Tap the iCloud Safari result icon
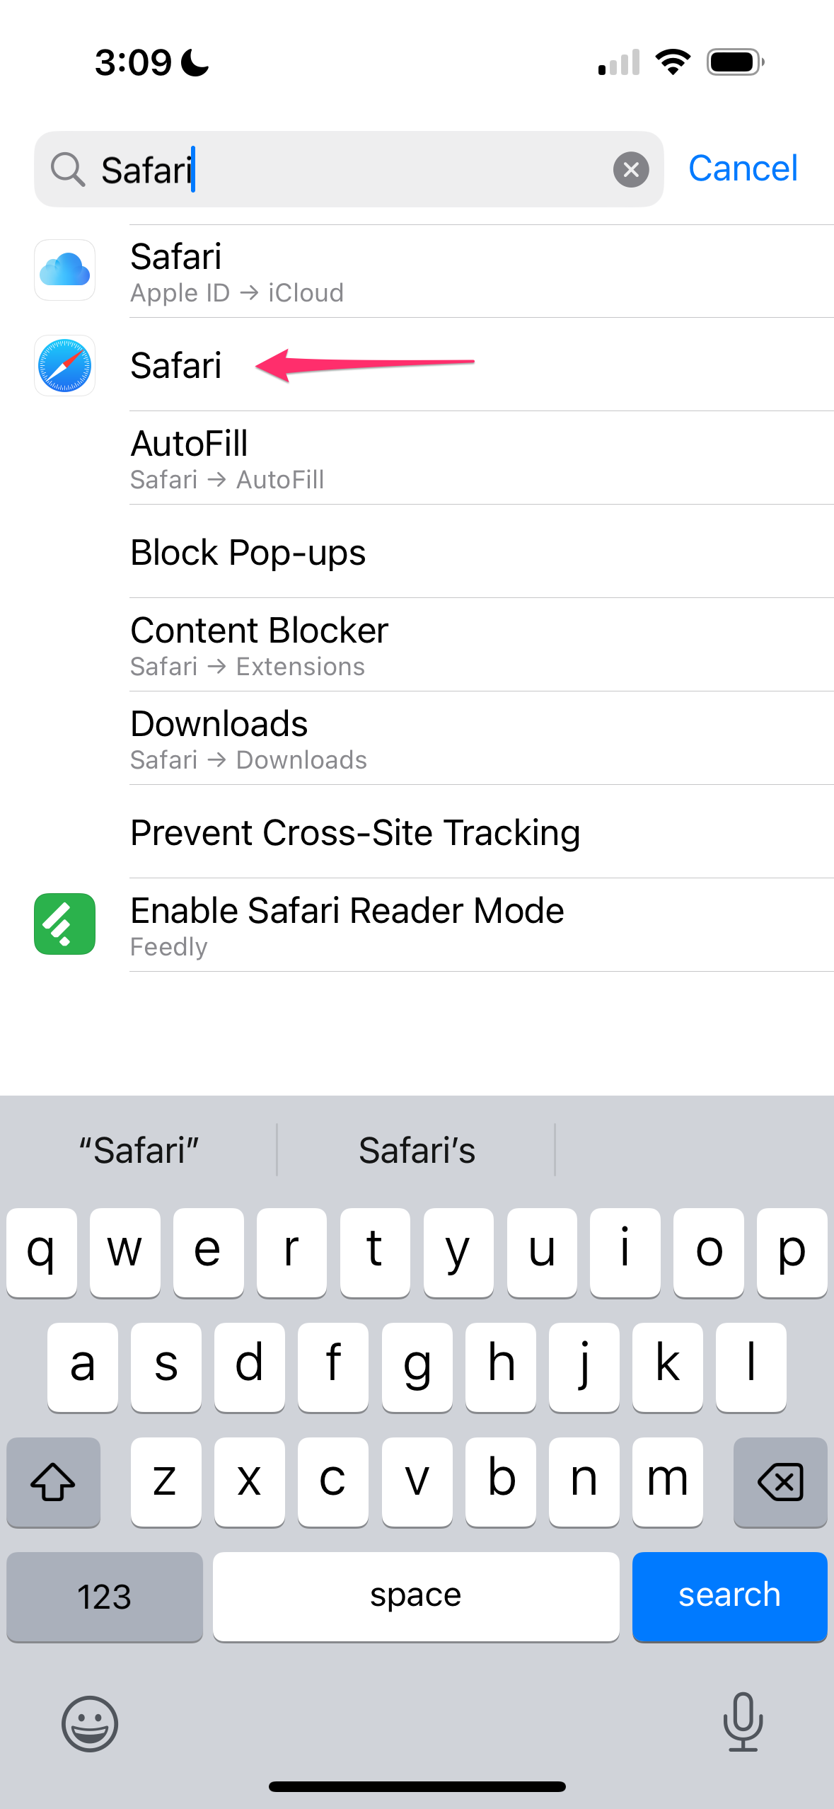Screen dimensions: 834x1809 (x=64, y=270)
